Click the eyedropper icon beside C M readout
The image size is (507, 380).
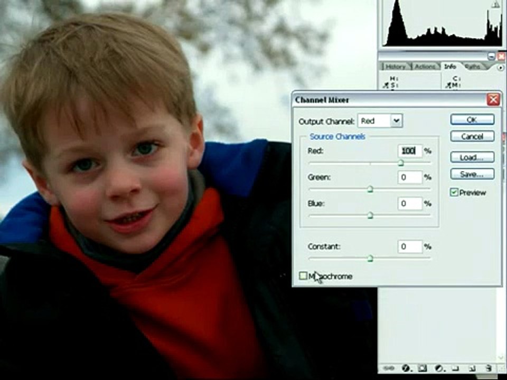click(448, 85)
